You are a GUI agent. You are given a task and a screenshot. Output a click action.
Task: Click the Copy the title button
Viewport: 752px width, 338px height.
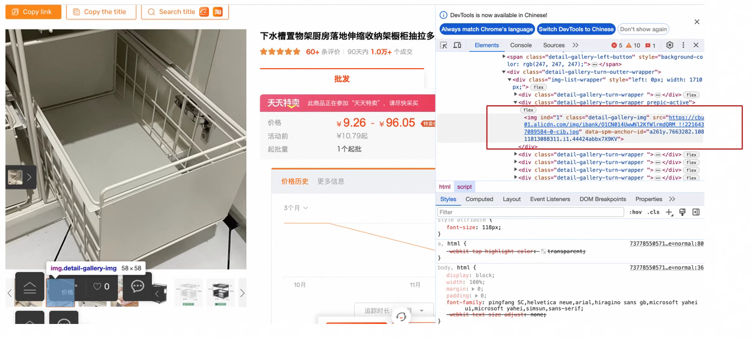(101, 11)
